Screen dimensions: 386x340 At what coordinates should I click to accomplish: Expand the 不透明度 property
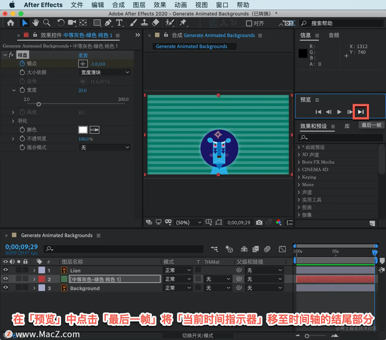[x=13, y=139]
